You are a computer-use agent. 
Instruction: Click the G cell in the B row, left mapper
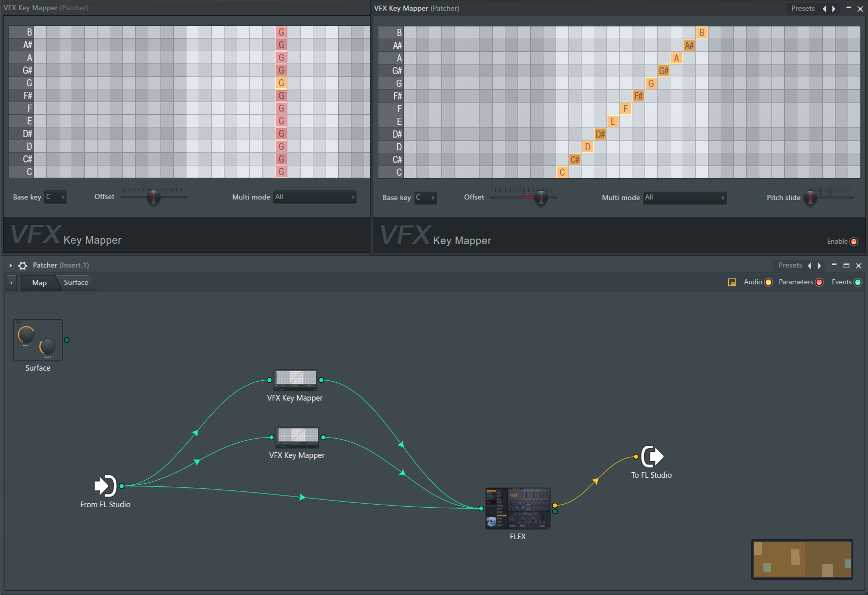281,32
